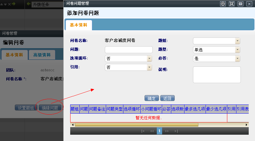The width and height of the screenshot is (255, 141).
Task: Go to last page in pagination
Action: click(x=176, y=131)
